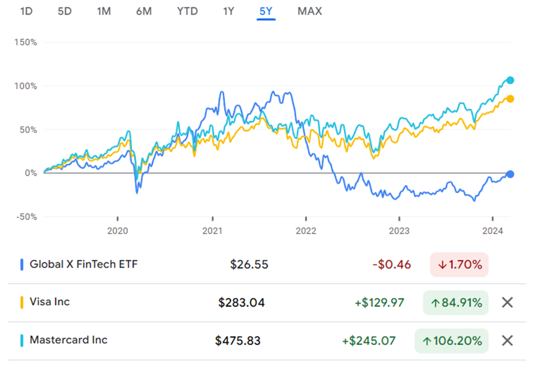Open the Visa Inc stock row
Viewport: 545px width, 371px height.
[x=49, y=302]
